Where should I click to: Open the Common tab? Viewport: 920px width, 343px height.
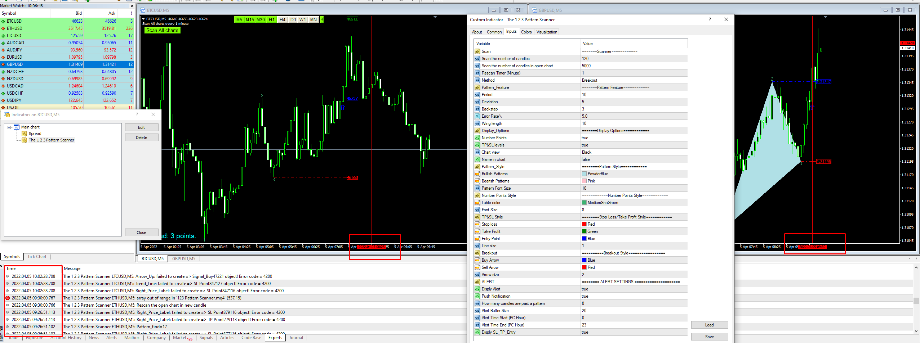(x=494, y=32)
